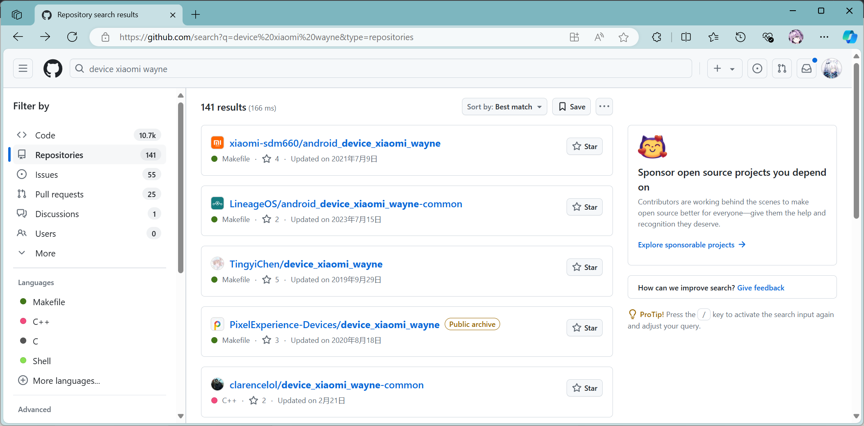Image resolution: width=864 pixels, height=426 pixels.
Task: Open Favorites list icon in Edge toolbar
Action: [713, 37]
